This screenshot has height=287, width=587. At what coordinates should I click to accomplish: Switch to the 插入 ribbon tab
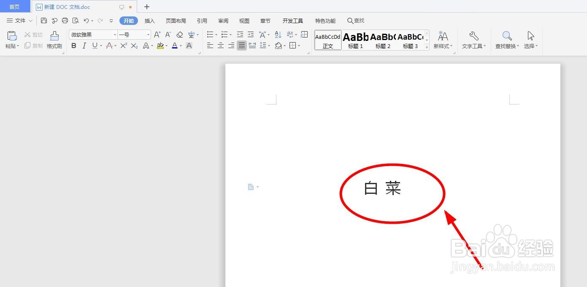pos(149,20)
